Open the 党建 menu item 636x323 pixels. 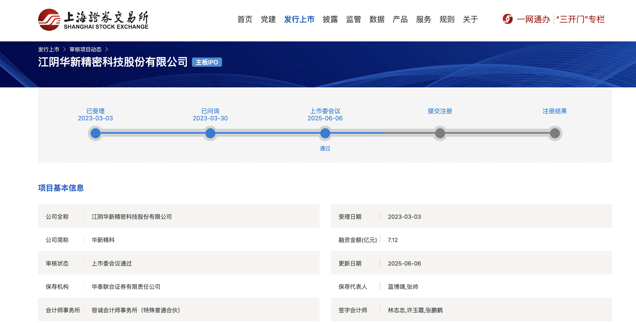coord(268,19)
